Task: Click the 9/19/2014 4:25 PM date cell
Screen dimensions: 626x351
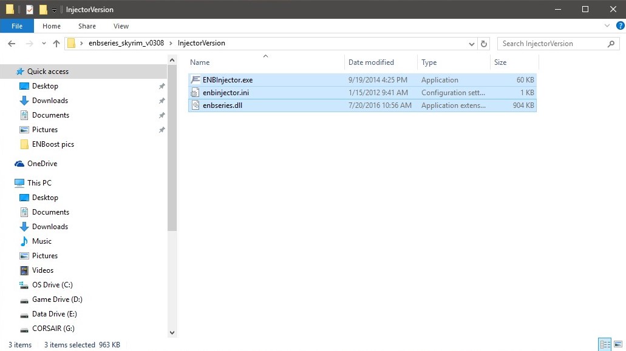Action: point(378,79)
